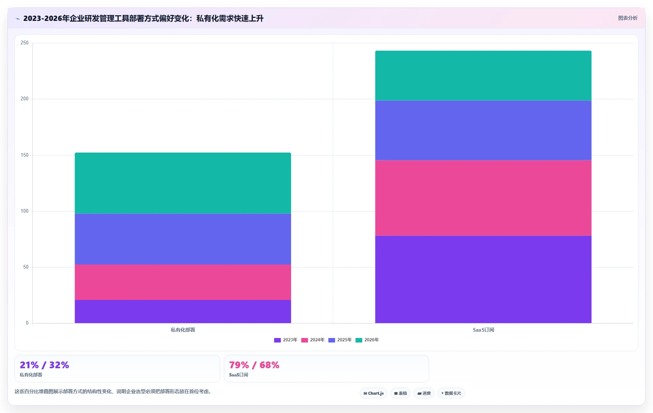This screenshot has height=413, width=653.
Task: Click the 图表分析 label
Action: click(628, 18)
